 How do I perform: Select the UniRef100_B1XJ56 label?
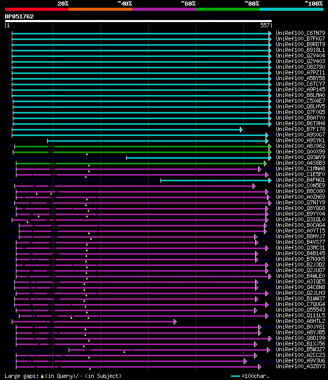click(300, 344)
